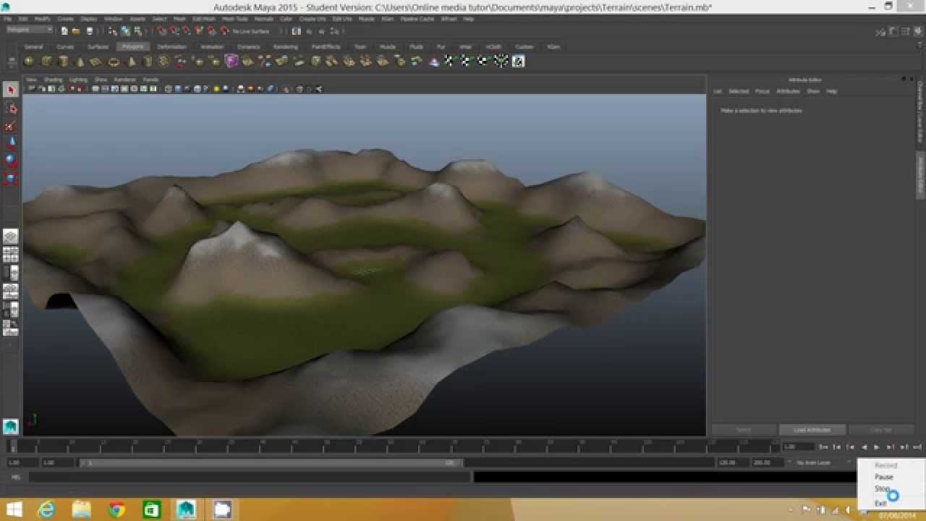Create a polygon cylinder from shelf
Screen dimensions: 926x521
tap(63, 62)
